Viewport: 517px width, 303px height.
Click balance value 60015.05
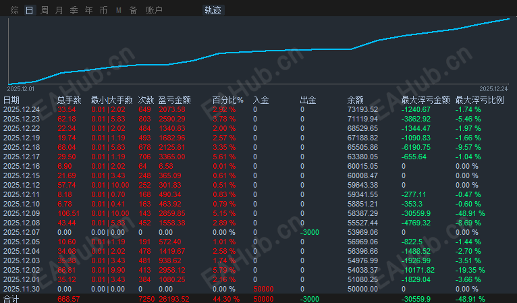point(362,166)
